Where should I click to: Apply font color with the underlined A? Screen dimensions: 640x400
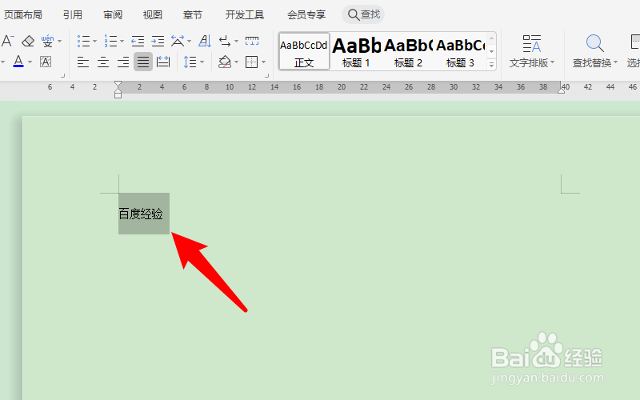[x=18, y=62]
